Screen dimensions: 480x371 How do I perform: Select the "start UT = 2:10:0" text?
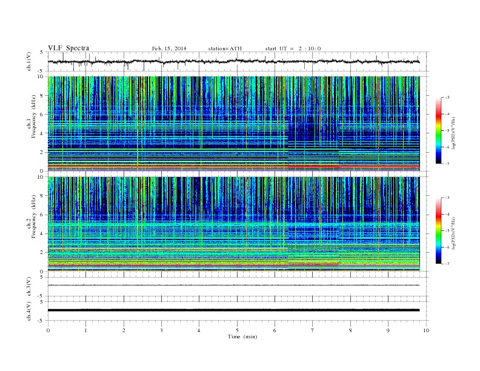[293, 48]
